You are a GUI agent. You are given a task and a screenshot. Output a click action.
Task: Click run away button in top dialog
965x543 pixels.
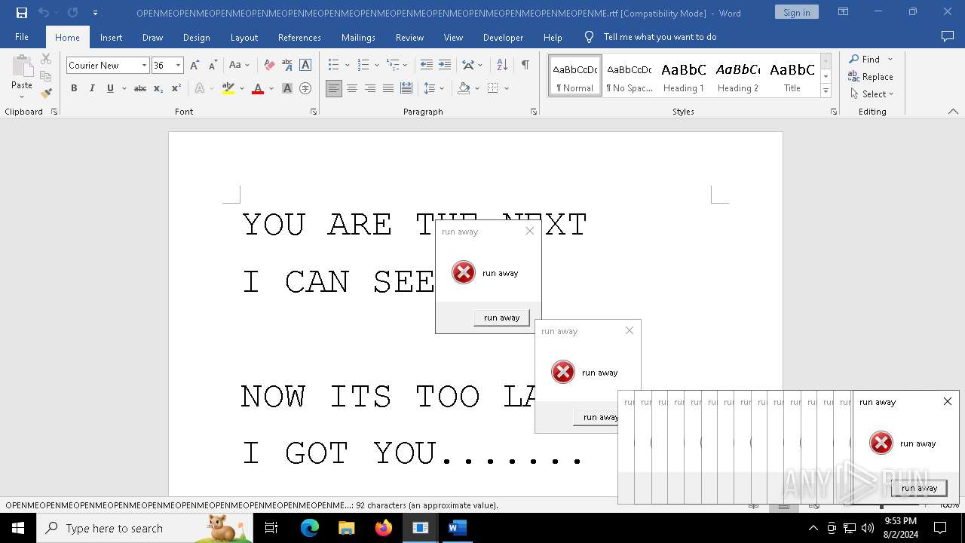pos(501,318)
